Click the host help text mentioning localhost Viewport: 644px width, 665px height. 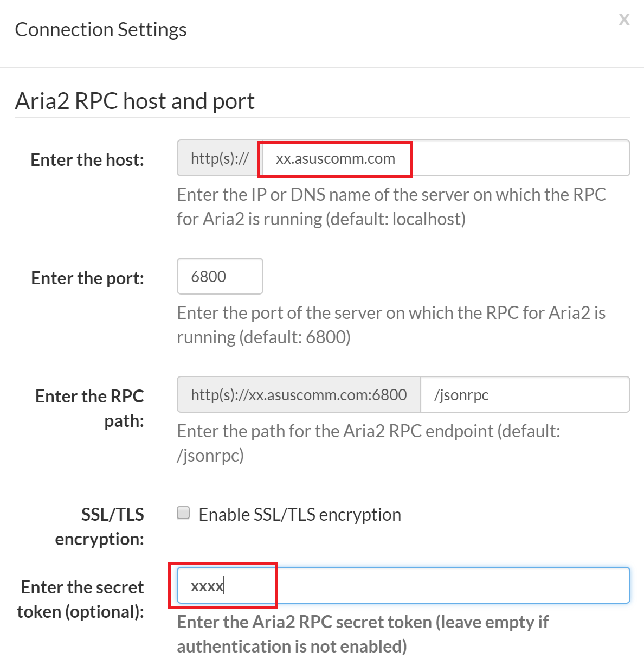(x=391, y=207)
